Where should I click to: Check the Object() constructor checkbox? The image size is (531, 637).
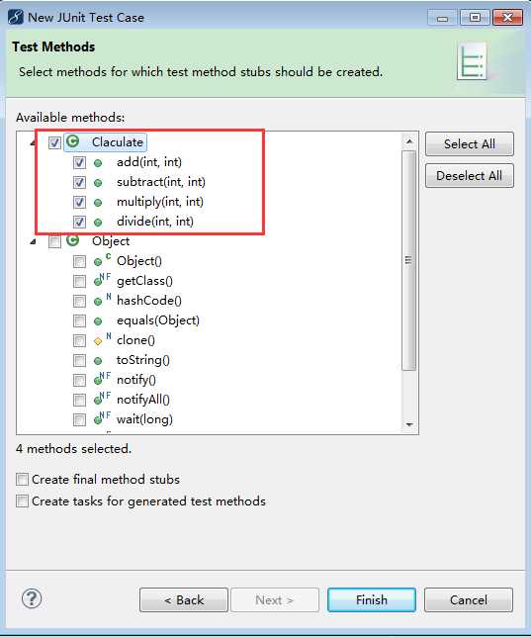[x=79, y=261]
